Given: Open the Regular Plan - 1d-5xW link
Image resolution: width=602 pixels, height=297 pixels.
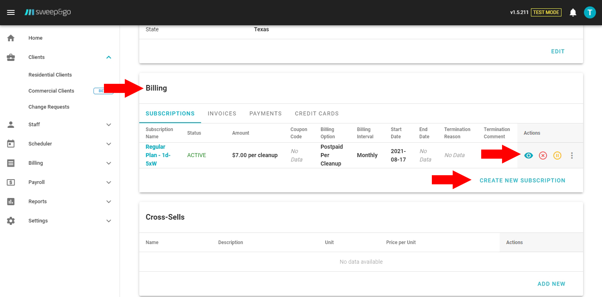Looking at the screenshot, I should coord(158,155).
